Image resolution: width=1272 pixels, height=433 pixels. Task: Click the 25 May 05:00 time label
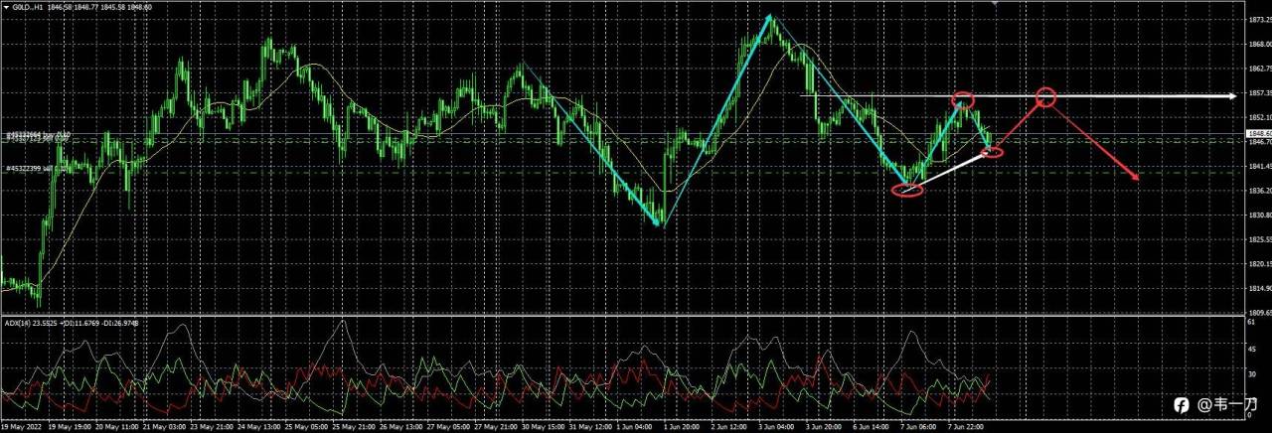pyautogui.click(x=306, y=425)
